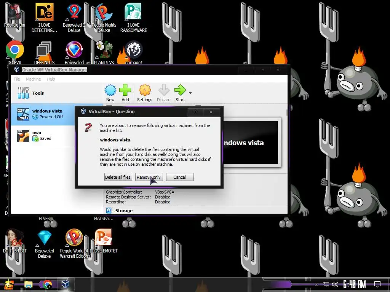Click the Remote Desktop Server Disabled value

(x=163, y=197)
